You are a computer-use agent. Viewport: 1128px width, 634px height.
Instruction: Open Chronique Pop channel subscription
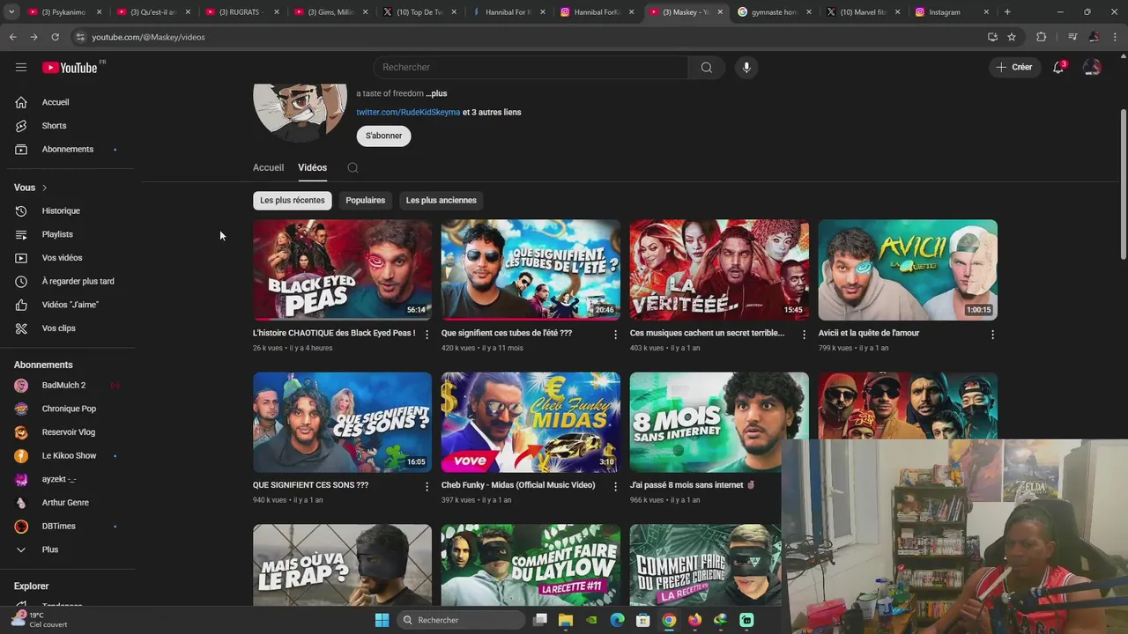click(x=70, y=409)
